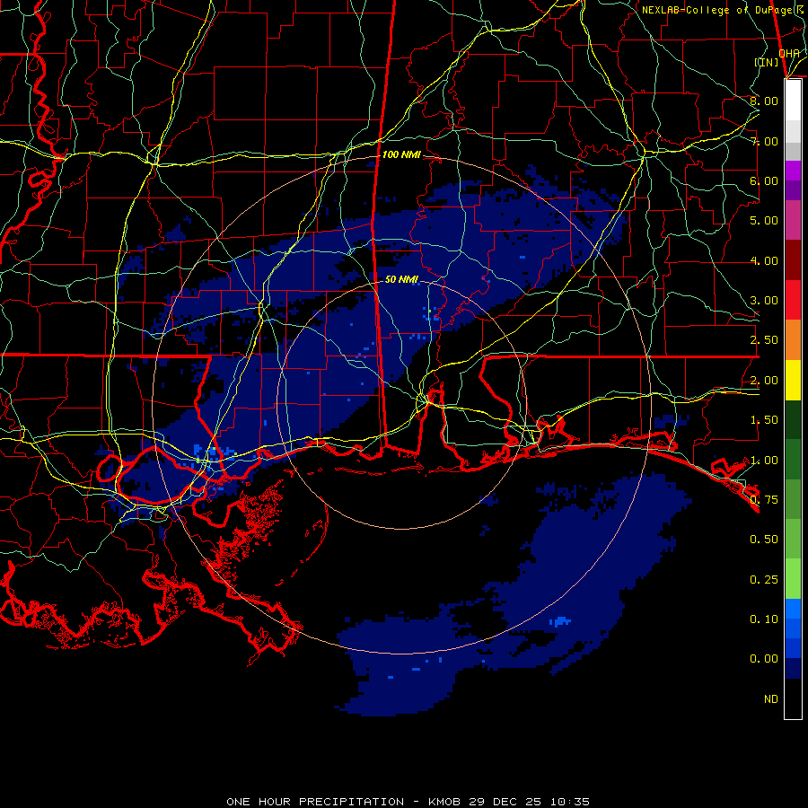Click the 1.50 legend value

coord(764,420)
